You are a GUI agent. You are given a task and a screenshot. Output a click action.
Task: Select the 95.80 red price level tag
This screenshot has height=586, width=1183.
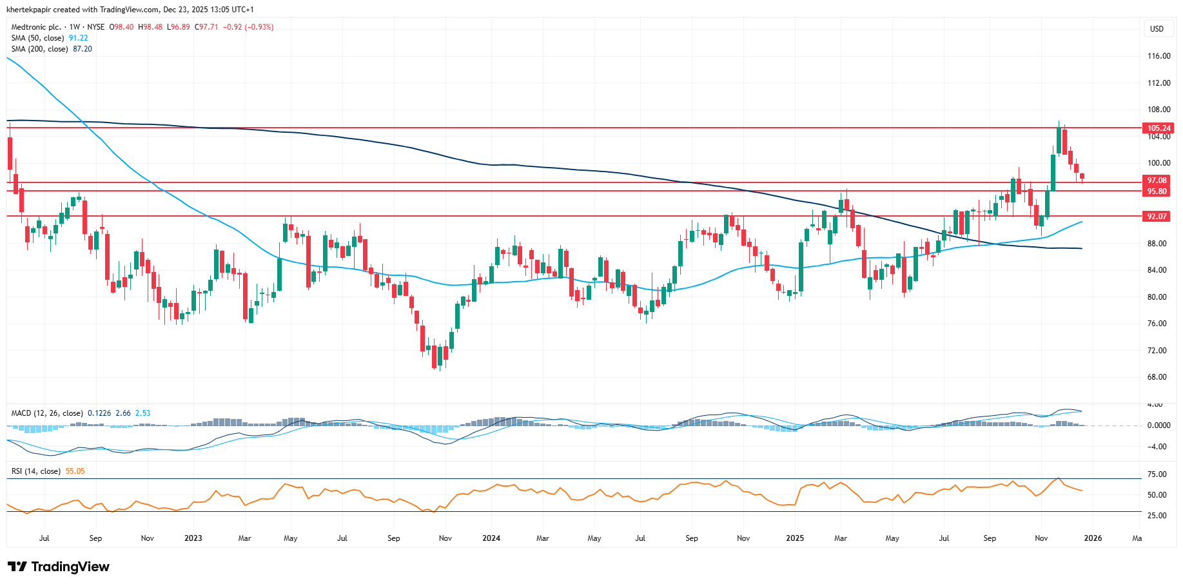(1157, 191)
